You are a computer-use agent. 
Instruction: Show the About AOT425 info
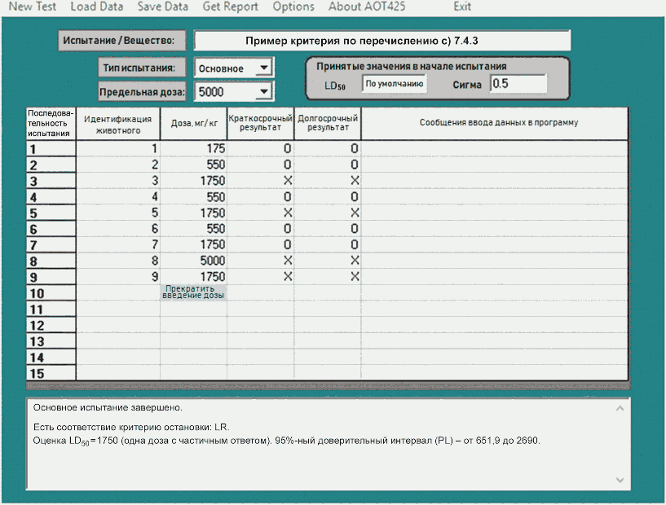366,7
